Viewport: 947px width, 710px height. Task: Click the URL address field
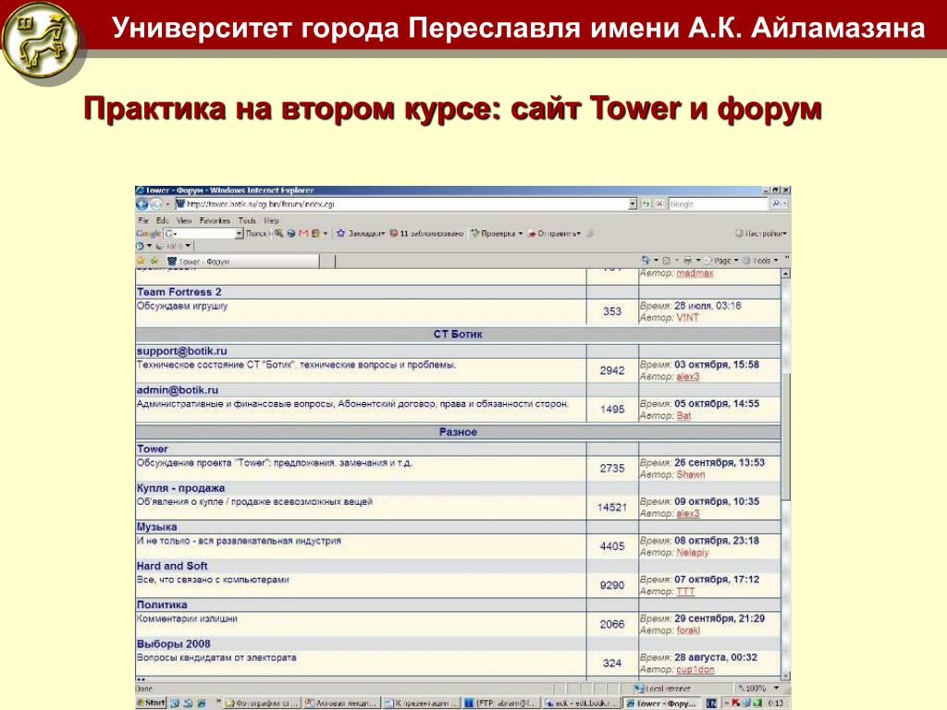[x=401, y=204]
